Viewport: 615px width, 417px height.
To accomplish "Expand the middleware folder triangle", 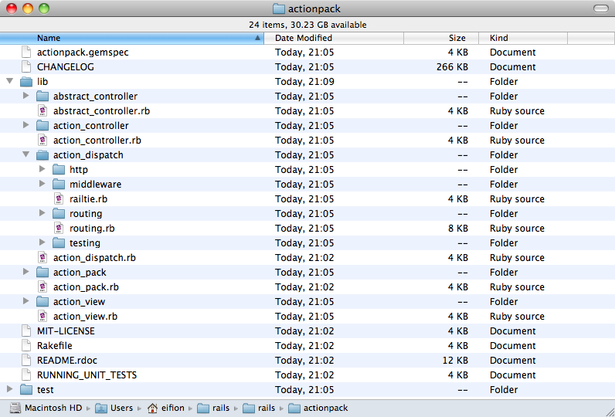I will [x=42, y=184].
